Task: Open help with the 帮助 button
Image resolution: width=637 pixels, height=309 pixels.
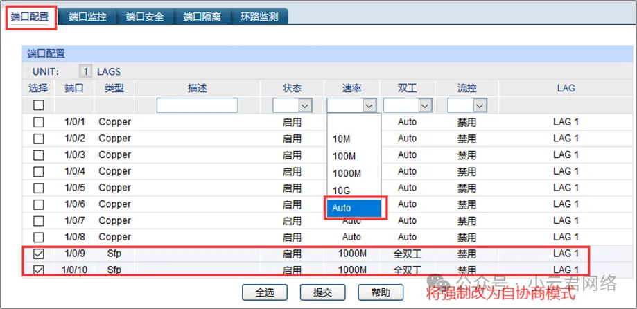Action: (380, 292)
